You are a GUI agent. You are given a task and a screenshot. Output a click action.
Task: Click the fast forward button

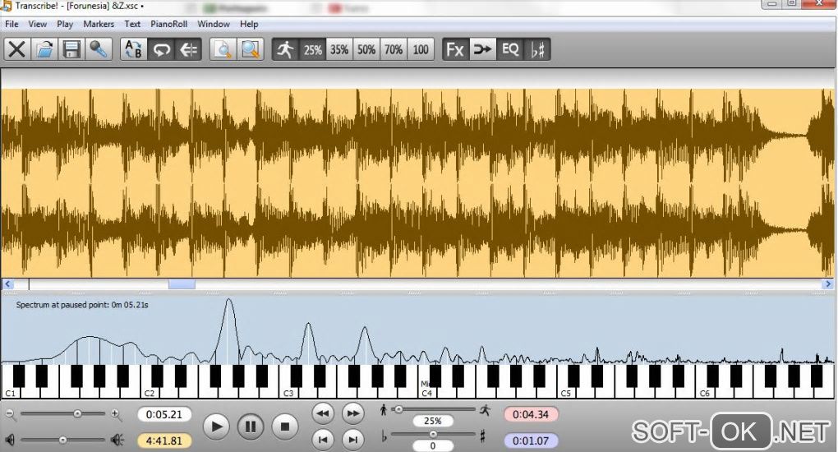(353, 413)
